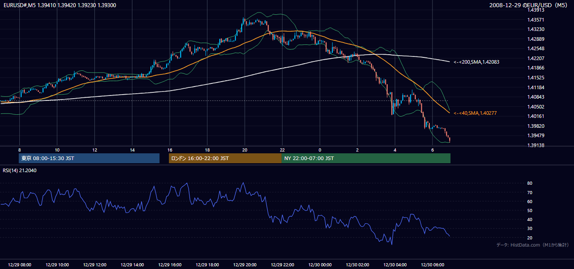Click the RSI 50 level label

click(530, 210)
